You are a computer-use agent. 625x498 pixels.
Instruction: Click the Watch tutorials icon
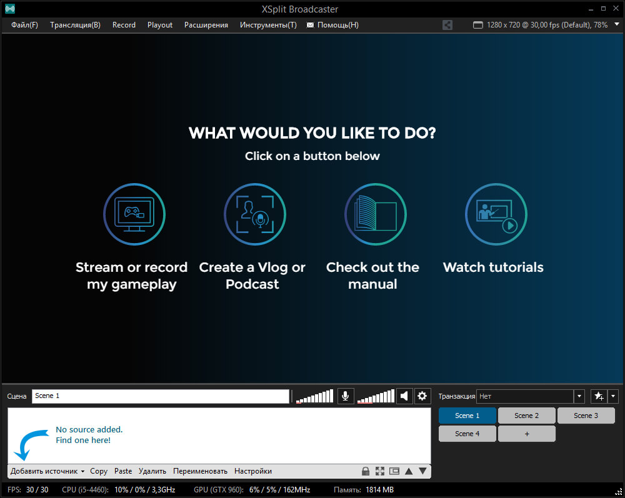496,214
